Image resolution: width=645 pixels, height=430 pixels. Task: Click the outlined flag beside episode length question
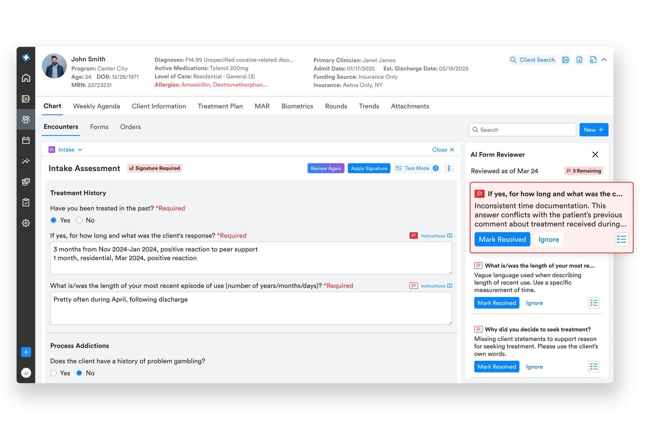coord(414,286)
